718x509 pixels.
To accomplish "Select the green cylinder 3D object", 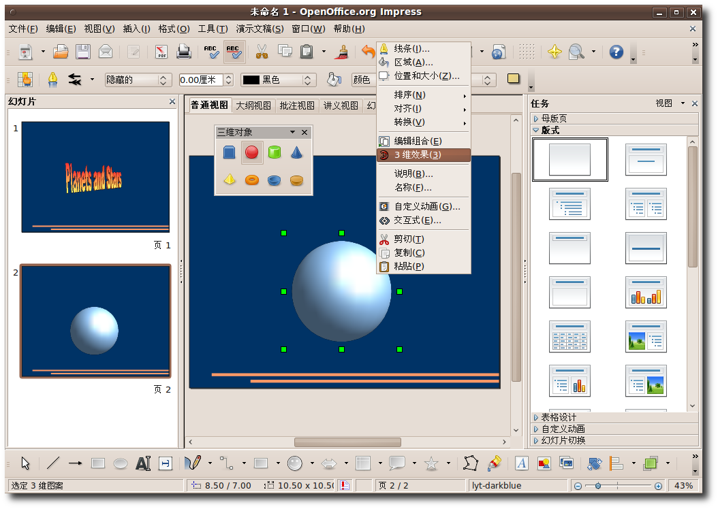I will tap(275, 152).
